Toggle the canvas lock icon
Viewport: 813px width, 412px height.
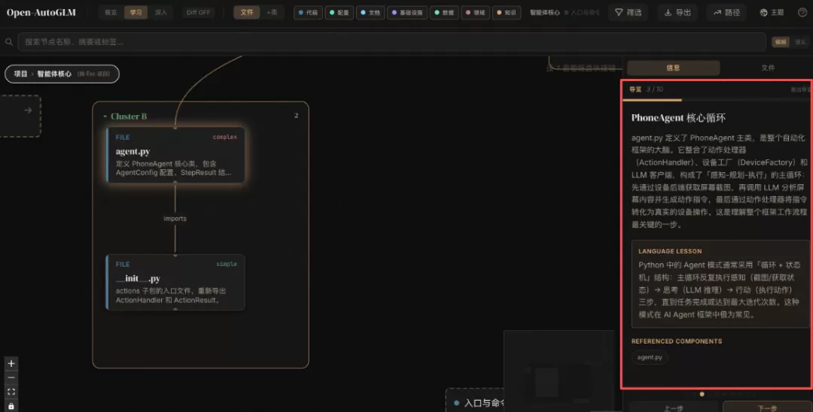11,406
